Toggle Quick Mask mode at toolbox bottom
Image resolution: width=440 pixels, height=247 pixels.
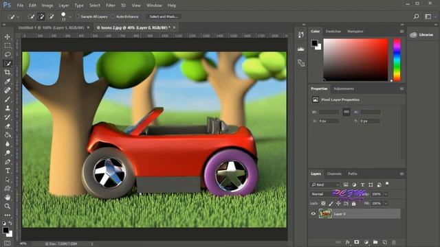point(7,244)
